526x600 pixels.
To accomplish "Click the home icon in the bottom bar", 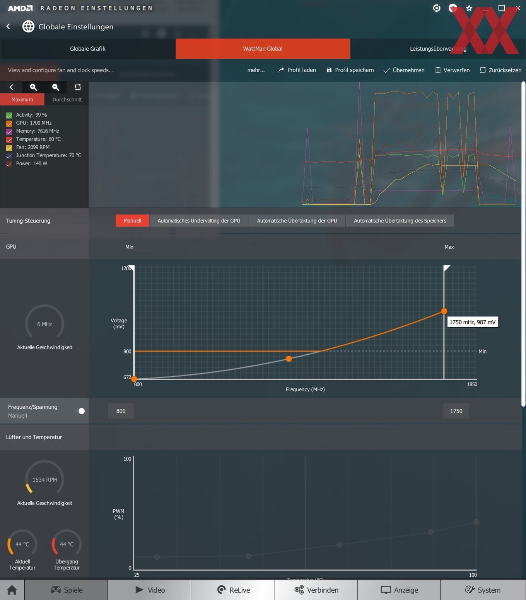I will [12, 590].
